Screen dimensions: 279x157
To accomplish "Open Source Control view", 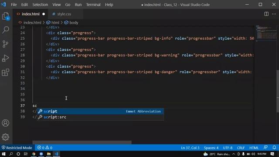I will [x=6, y=44].
